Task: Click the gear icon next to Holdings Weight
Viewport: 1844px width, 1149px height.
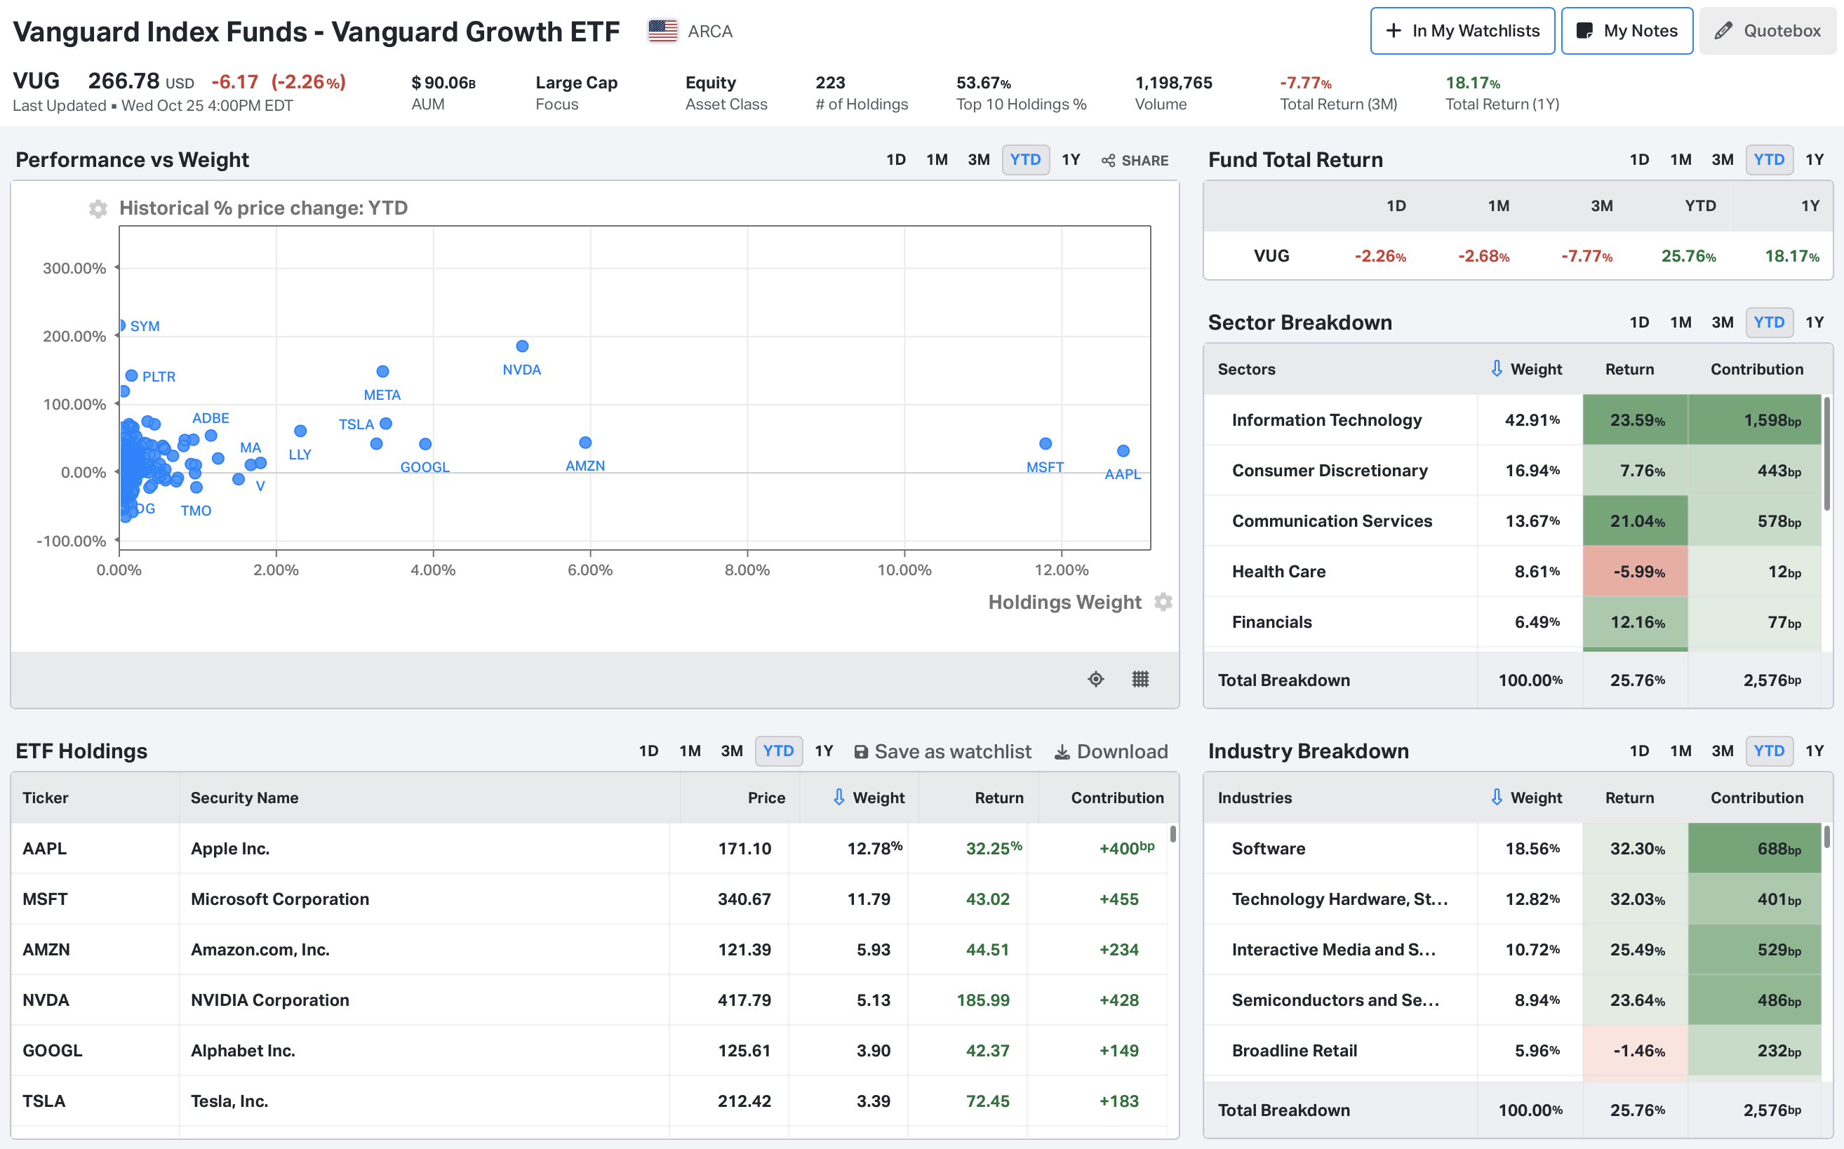Action: (x=1163, y=602)
